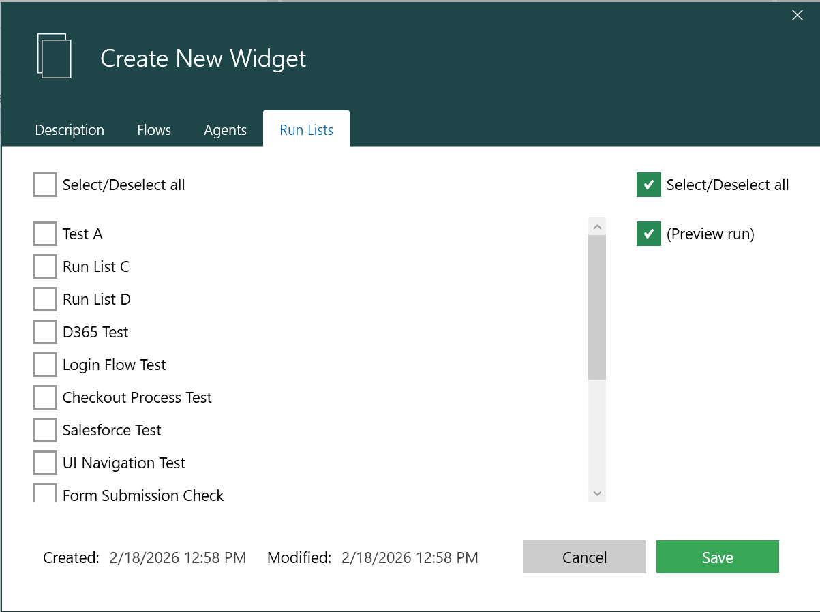
Task: Check the D365 Test run list
Action: pos(45,332)
